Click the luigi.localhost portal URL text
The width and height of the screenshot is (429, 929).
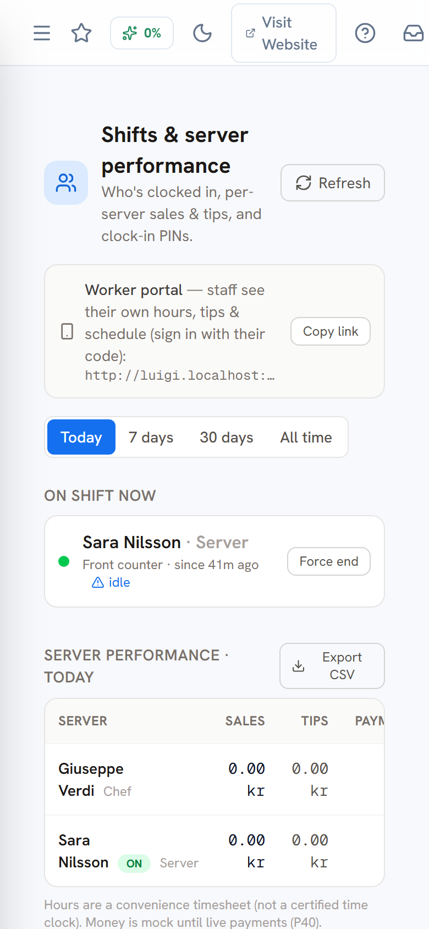(x=180, y=375)
